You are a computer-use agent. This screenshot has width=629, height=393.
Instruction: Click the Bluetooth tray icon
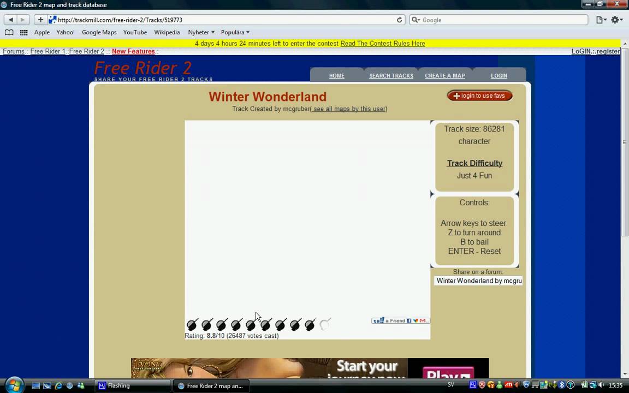[x=562, y=385]
